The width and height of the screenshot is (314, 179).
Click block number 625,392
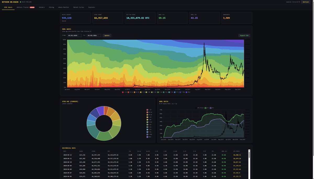point(82,159)
